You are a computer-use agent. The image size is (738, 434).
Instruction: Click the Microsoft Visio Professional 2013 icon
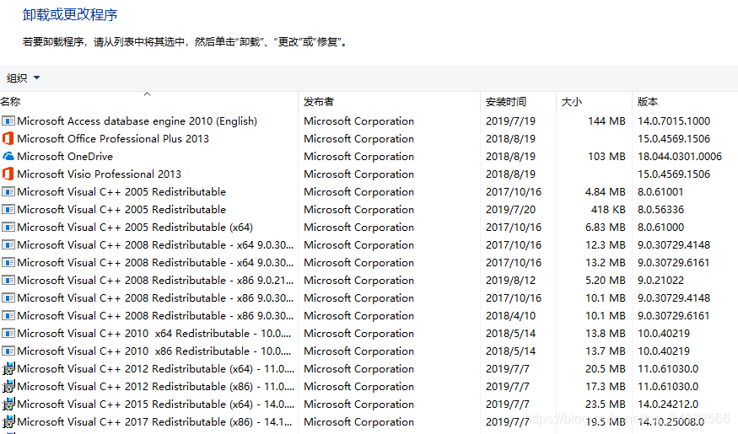(x=8, y=174)
